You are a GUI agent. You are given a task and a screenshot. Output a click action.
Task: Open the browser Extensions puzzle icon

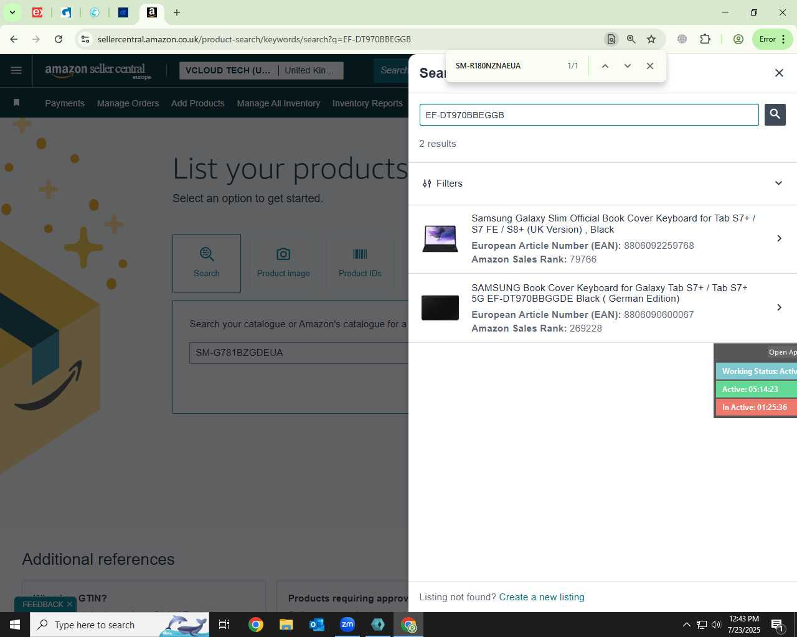pos(705,39)
